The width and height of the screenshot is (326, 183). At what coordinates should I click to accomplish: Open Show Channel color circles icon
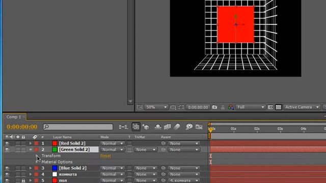[x=231, y=107]
